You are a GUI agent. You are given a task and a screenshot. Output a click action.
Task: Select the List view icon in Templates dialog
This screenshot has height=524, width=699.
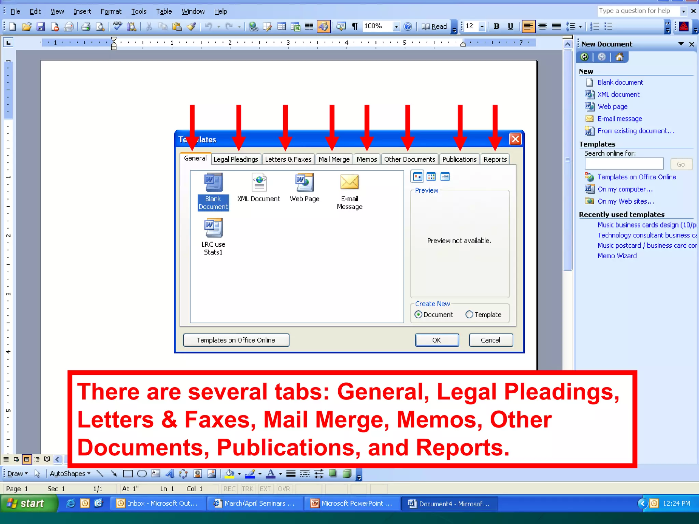coord(431,177)
